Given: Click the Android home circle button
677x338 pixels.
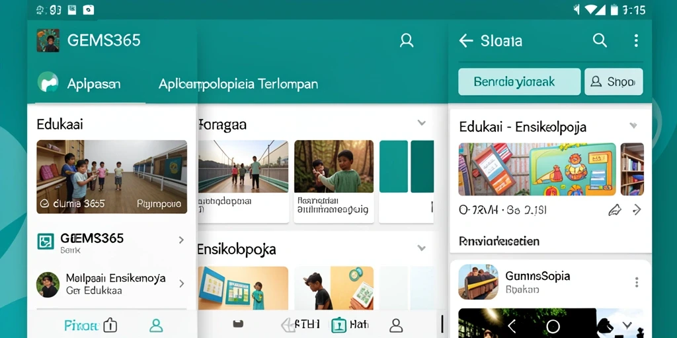Looking at the screenshot, I should (553, 326).
